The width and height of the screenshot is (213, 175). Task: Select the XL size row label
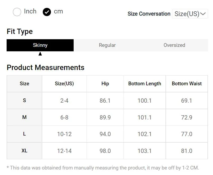(25, 151)
